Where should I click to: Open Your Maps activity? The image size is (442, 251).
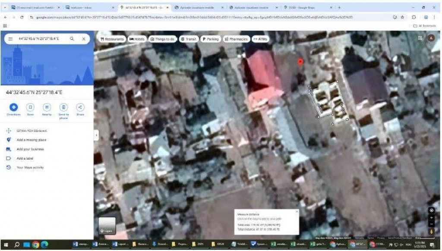click(30, 167)
